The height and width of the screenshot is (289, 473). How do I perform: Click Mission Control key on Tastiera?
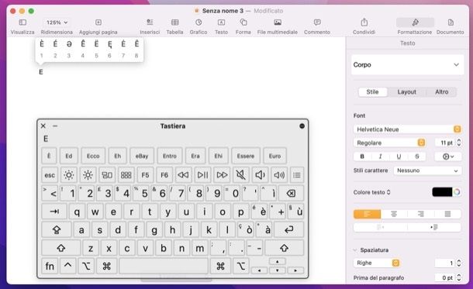point(107,175)
